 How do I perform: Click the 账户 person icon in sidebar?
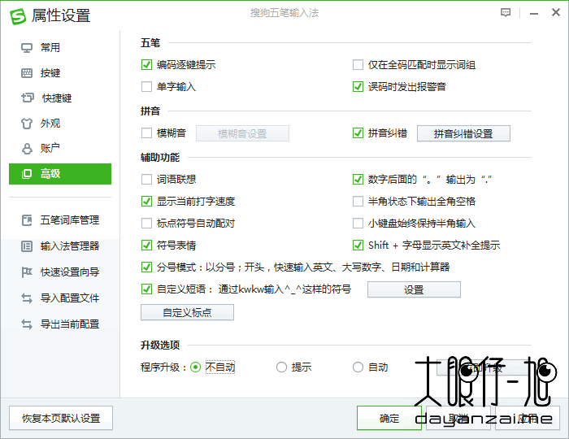pyautogui.click(x=27, y=149)
